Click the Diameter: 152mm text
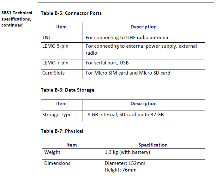Image resolution: width=216 pixels, height=181 pixels. [125, 163]
